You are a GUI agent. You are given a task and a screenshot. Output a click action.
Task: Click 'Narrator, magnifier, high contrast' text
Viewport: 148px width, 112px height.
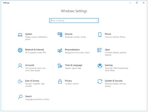(35, 85)
